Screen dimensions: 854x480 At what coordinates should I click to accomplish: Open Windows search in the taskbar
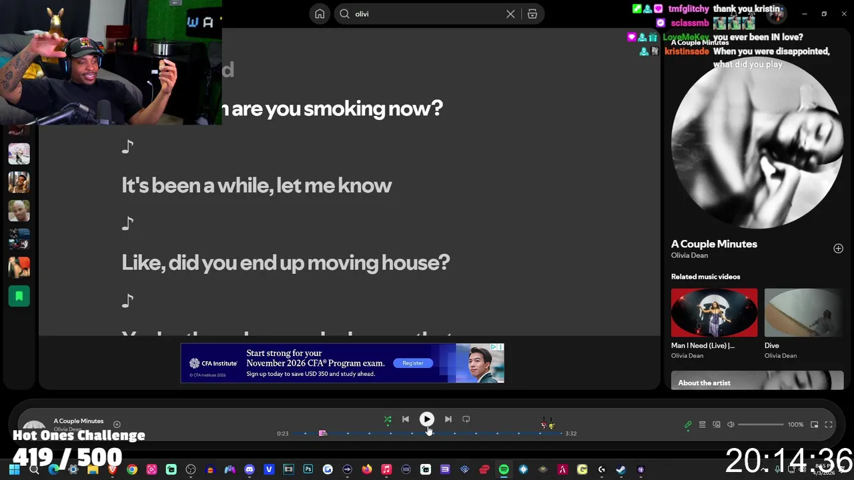(x=34, y=469)
